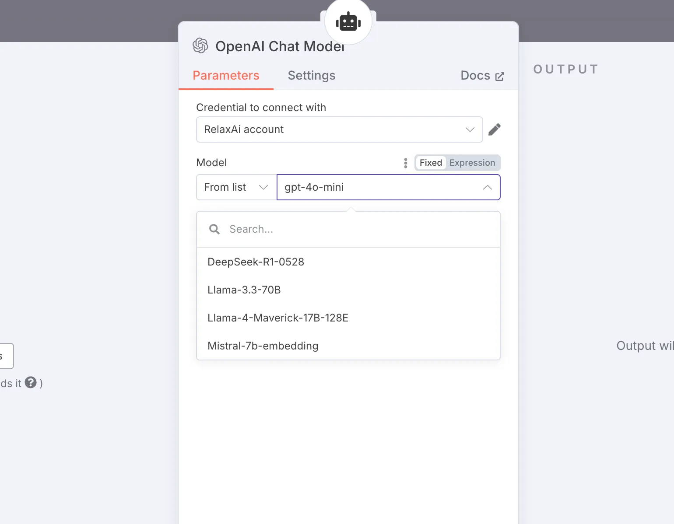This screenshot has width=674, height=524.
Task: Open the Docs external link
Action: [482, 76]
